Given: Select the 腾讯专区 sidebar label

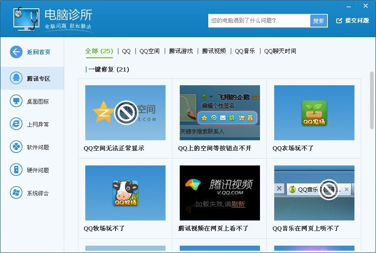Looking at the screenshot, I should pos(39,78).
